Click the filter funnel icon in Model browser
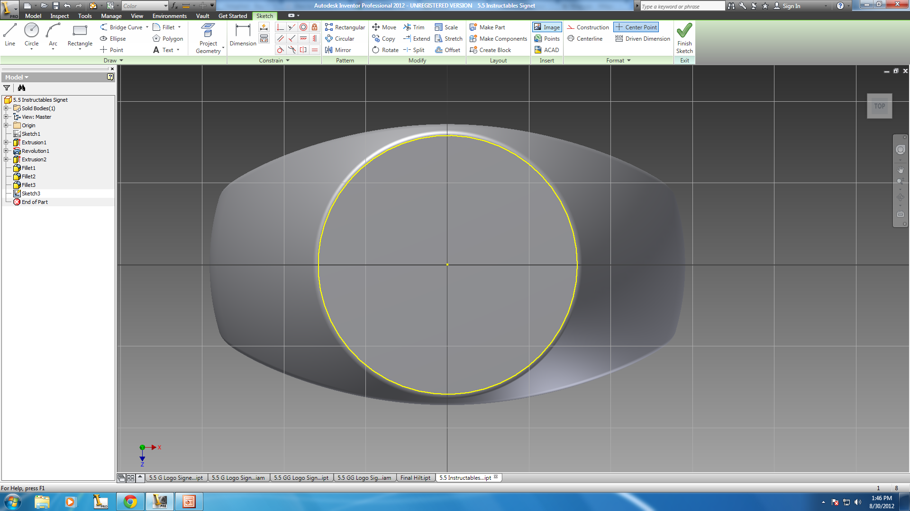The image size is (910, 511). 7,88
